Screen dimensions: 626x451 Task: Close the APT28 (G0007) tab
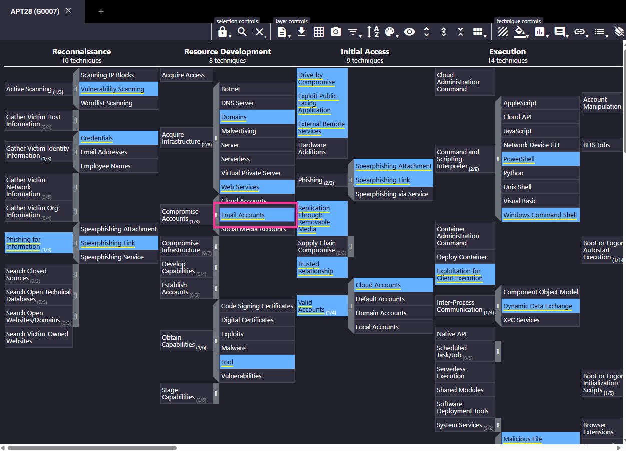pos(68,11)
